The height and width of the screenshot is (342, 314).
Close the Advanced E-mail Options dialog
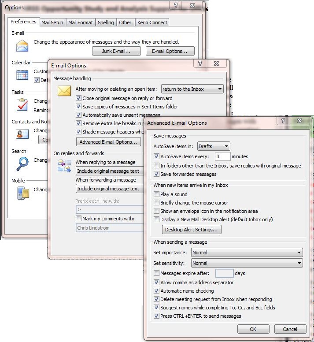(299, 121)
